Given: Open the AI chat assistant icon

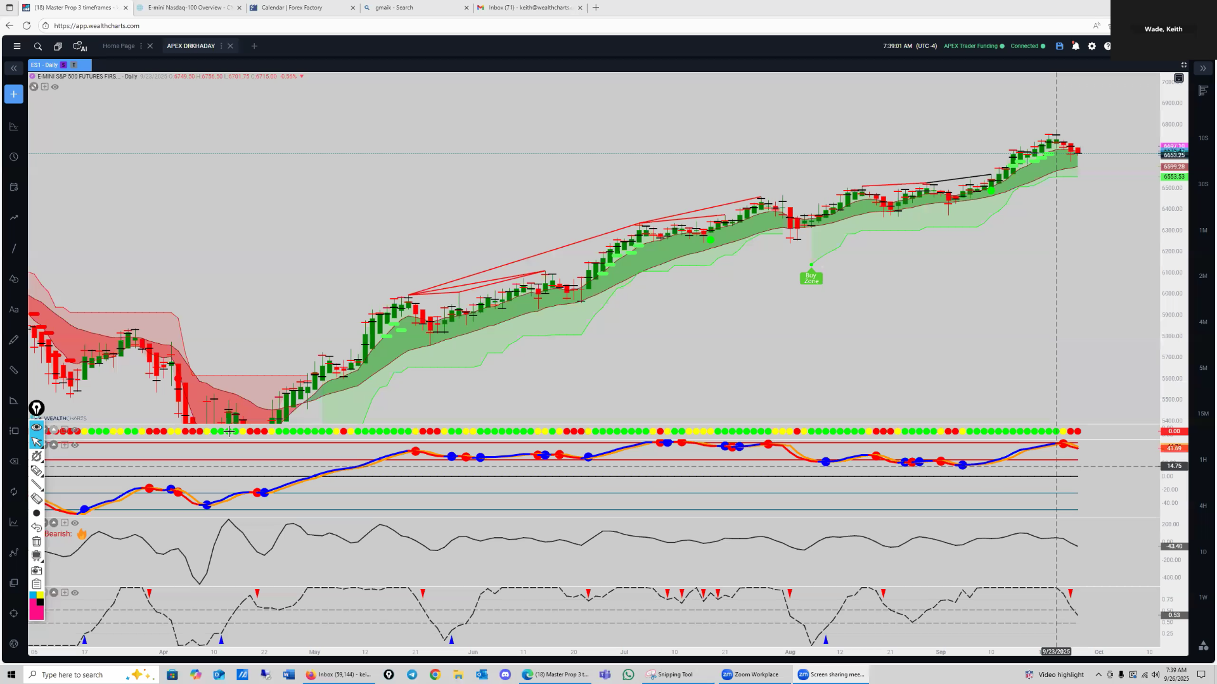Looking at the screenshot, I should click(x=80, y=46).
